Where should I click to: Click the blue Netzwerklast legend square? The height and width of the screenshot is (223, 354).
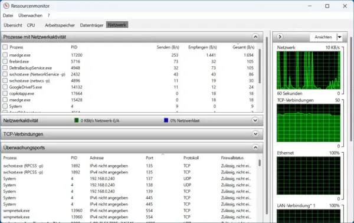166,120
